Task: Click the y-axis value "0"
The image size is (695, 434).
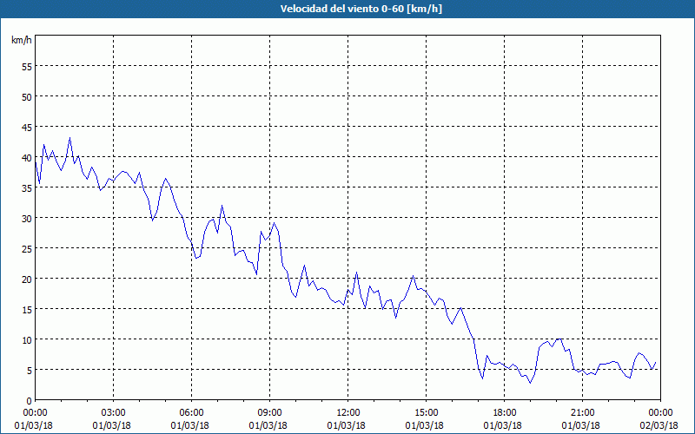Action: point(30,401)
